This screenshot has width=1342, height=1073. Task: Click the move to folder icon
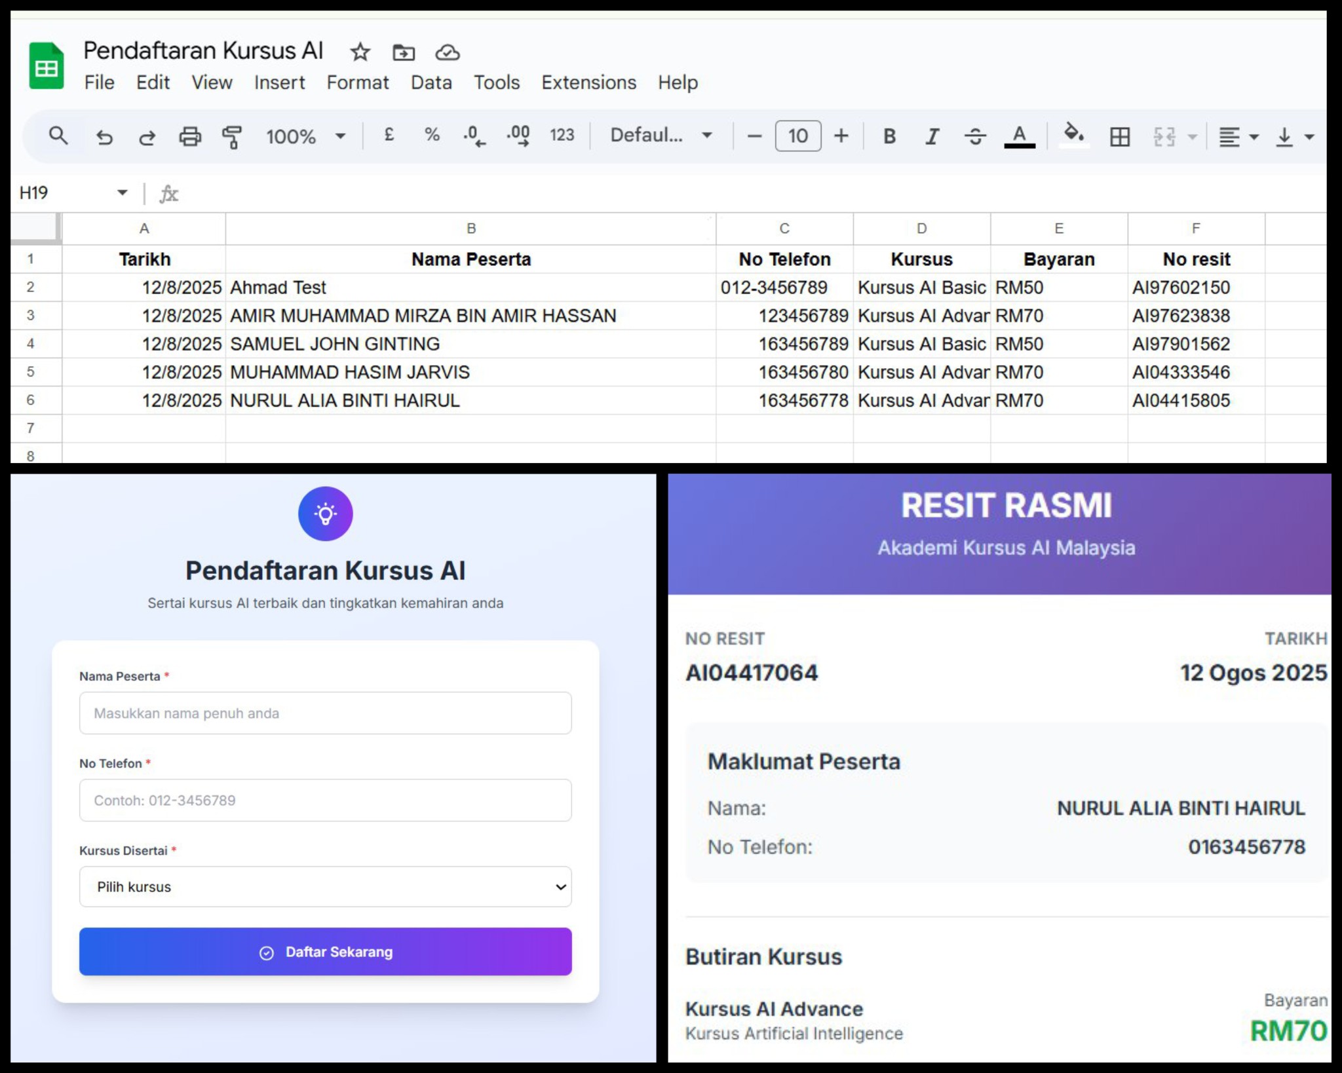404,52
